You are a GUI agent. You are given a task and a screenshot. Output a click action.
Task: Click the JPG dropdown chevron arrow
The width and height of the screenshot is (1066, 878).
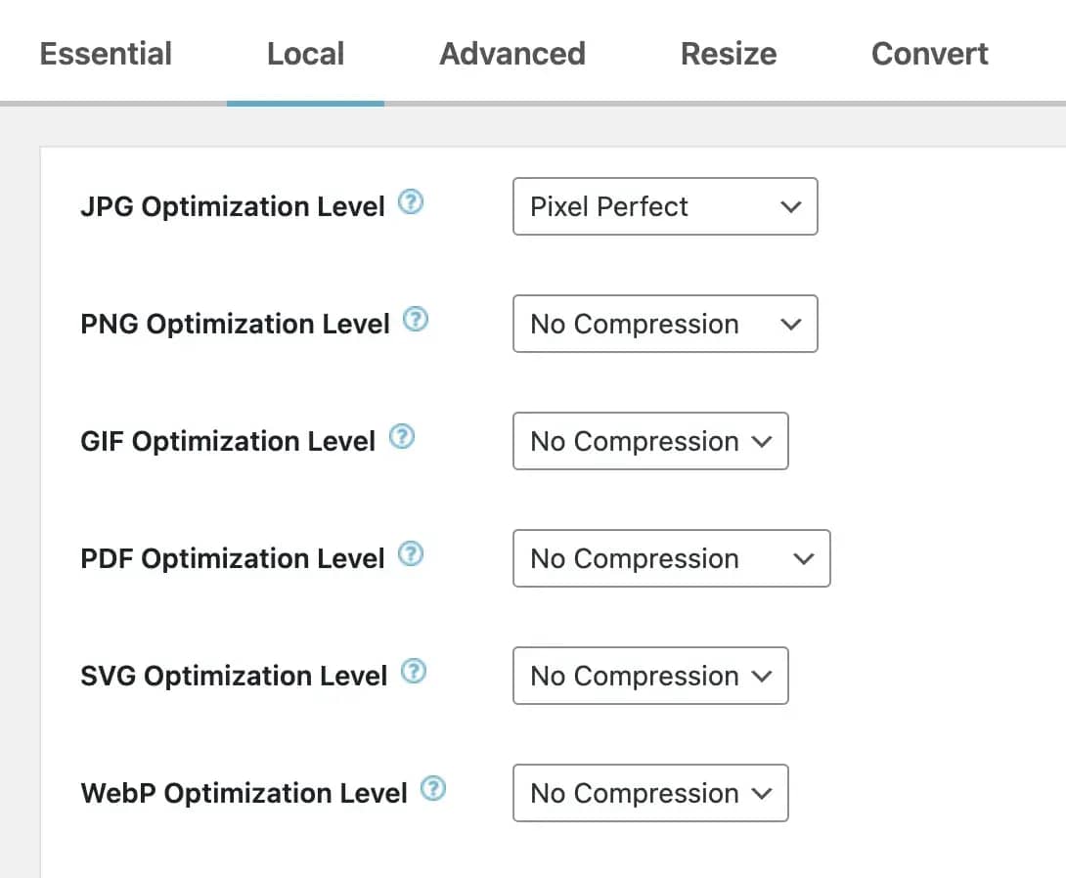click(790, 206)
